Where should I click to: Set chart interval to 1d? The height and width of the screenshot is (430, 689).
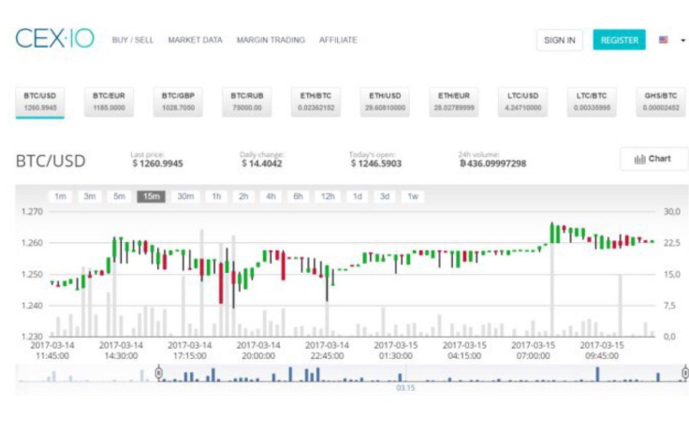point(358,196)
